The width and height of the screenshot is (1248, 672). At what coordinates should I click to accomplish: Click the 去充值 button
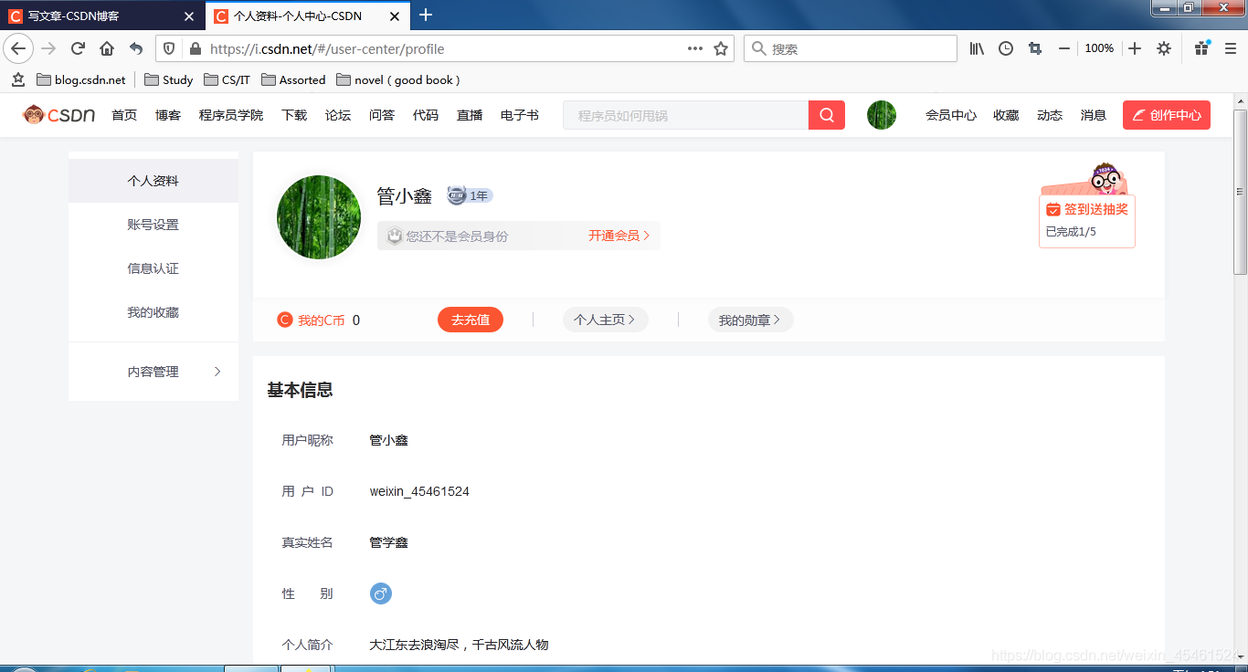(x=471, y=320)
